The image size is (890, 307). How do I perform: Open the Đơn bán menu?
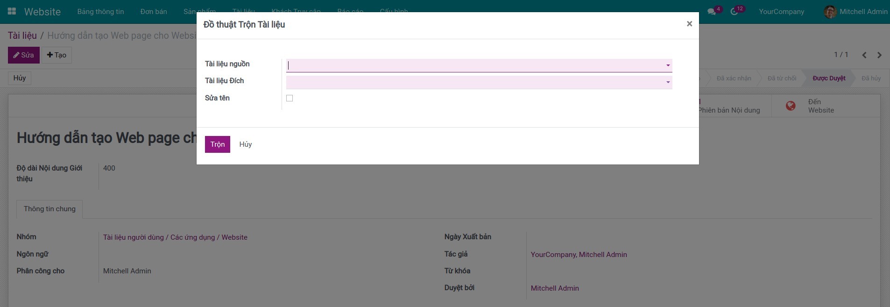(154, 12)
